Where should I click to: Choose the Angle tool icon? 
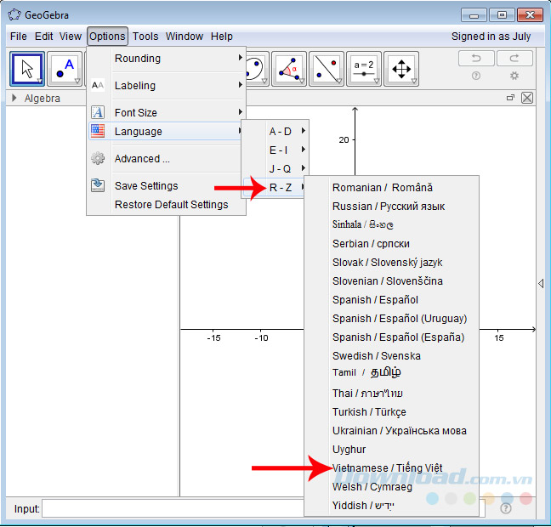point(289,69)
